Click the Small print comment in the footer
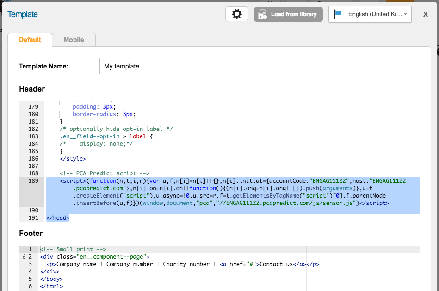Image resolution: width=439 pixels, height=291 pixels. 73,249
